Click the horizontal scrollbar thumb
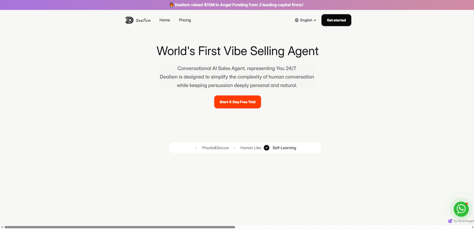This screenshot has width=474, height=229. pos(119,227)
